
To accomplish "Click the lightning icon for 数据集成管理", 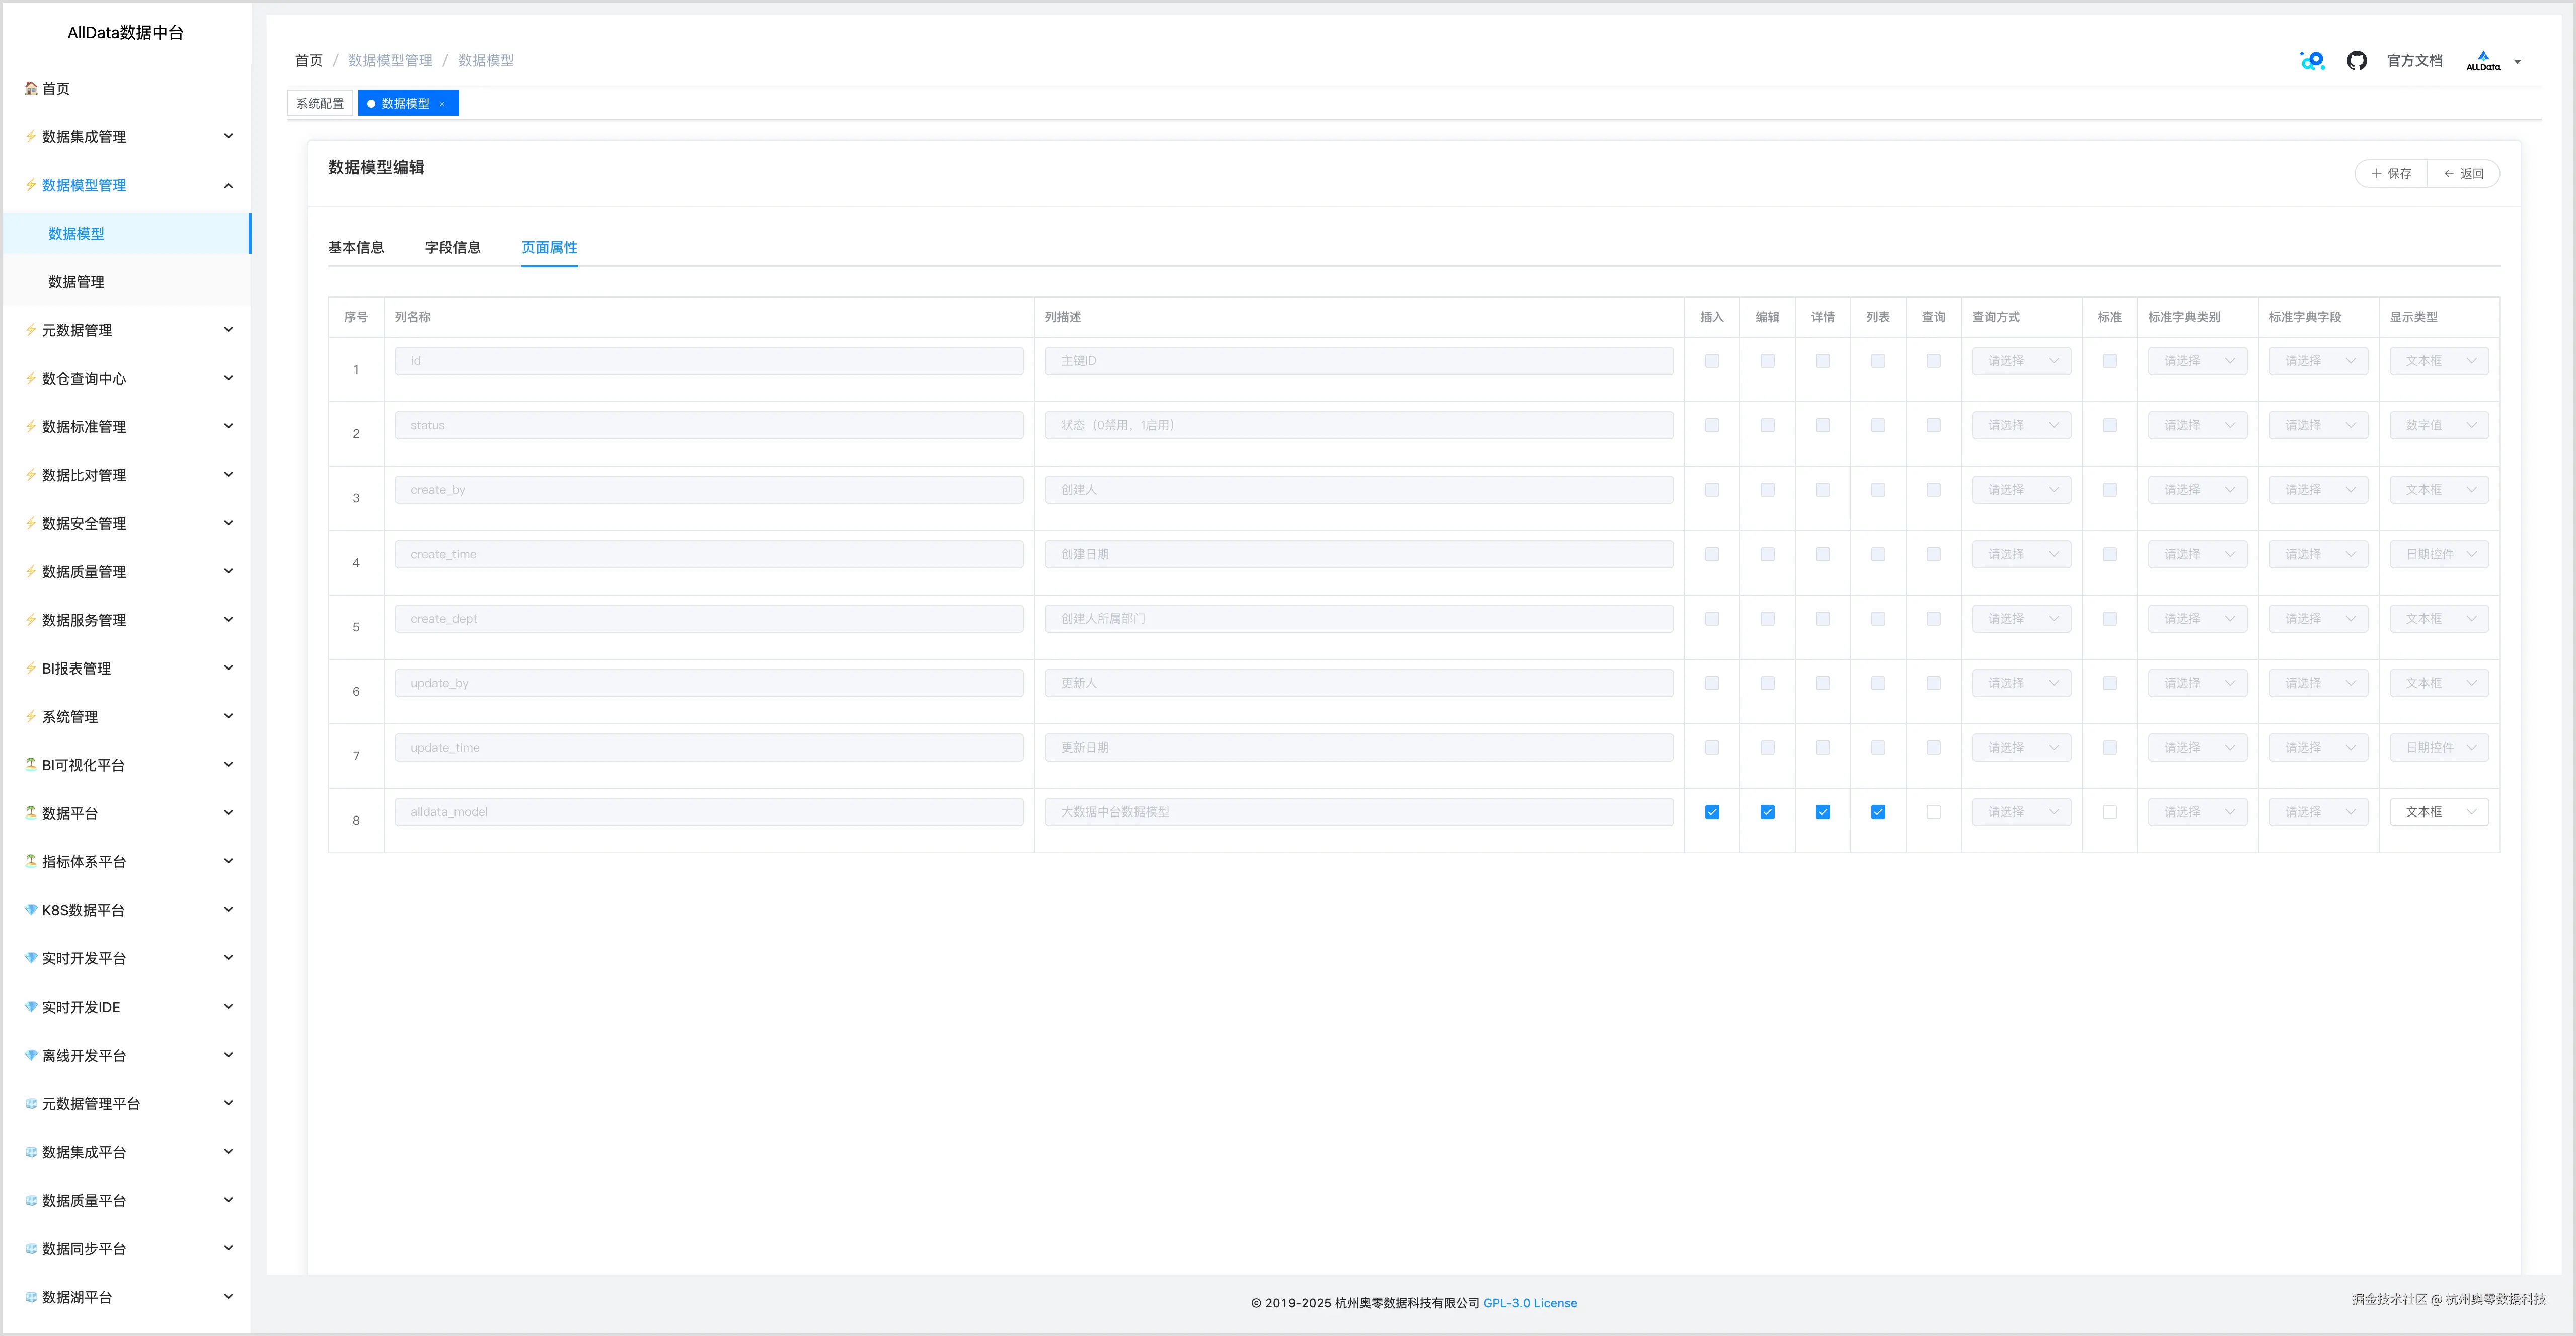I will (31, 137).
